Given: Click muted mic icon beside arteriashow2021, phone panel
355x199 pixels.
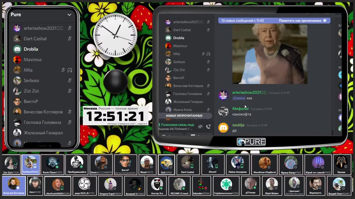Looking at the screenshot, I should [x=70, y=28].
